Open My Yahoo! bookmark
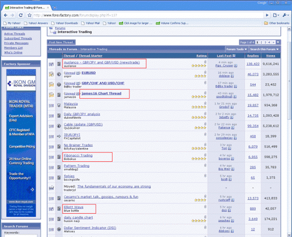 tap(12, 23)
